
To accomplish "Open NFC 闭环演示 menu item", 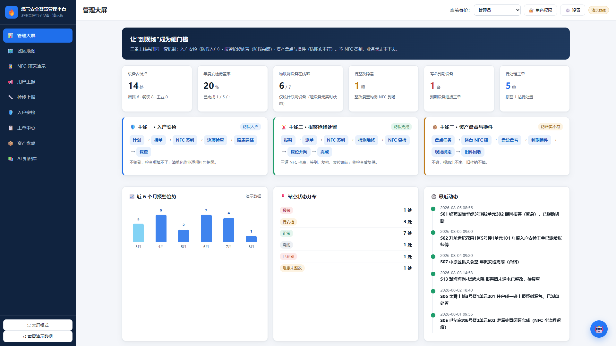I will pos(38,66).
